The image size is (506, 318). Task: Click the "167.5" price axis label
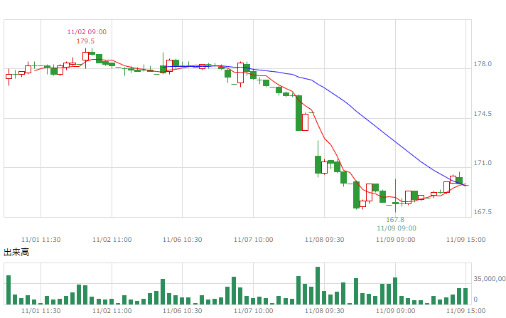(x=483, y=212)
